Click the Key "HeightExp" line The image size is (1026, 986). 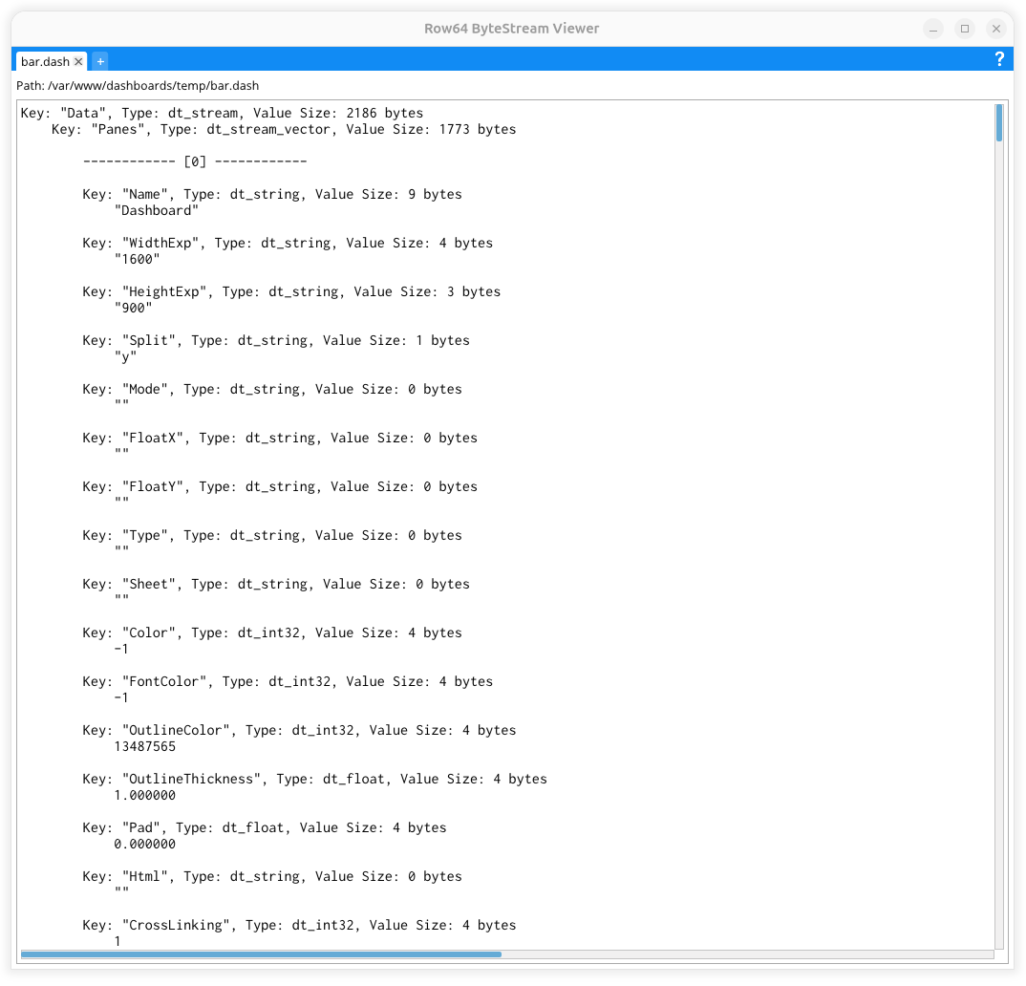(x=291, y=291)
